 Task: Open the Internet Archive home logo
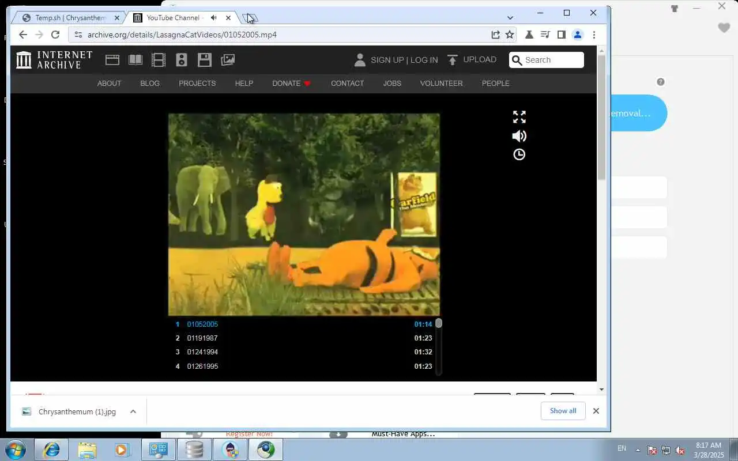click(54, 60)
